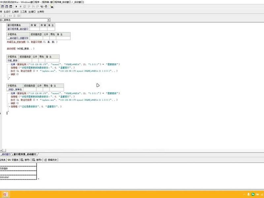Open the T.工具 menu
Viewport: 264px width, 198px height.
23,12
